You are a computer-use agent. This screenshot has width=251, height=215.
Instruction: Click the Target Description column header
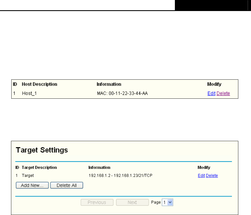39,168
